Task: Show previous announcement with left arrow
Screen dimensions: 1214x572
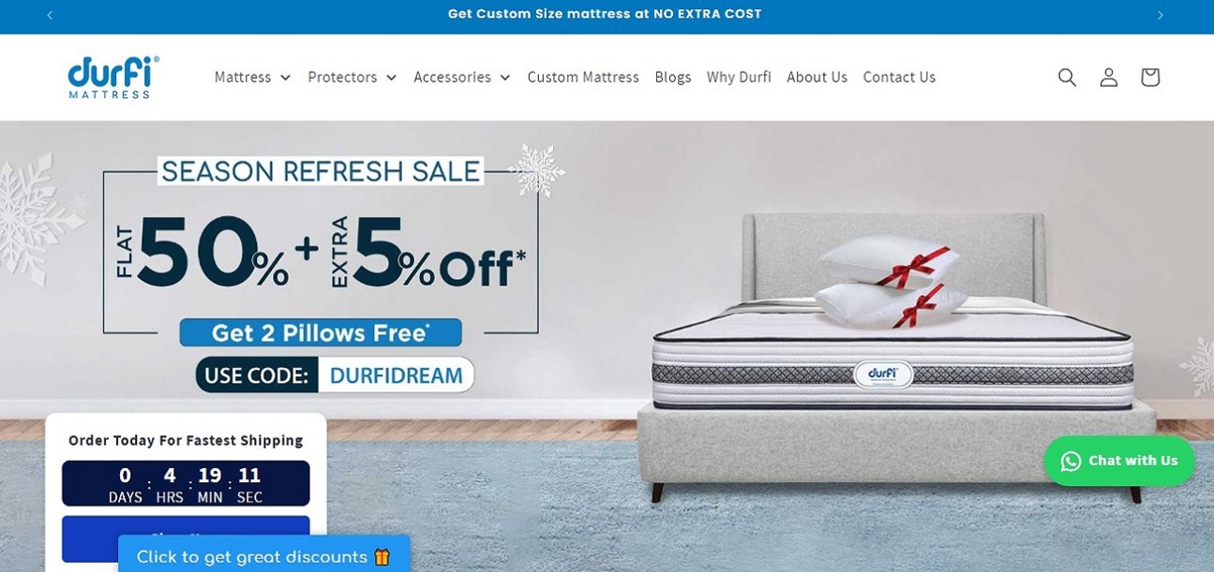Action: pyautogui.click(x=50, y=15)
